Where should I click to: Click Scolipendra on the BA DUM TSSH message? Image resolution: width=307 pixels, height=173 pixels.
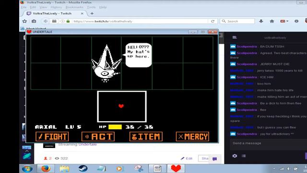coord(247,47)
